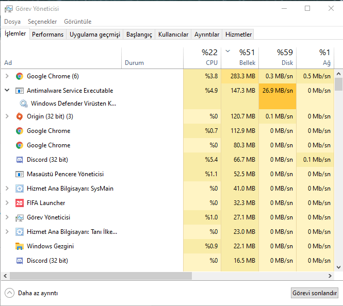Click the SysMain service host icon

point(20,189)
